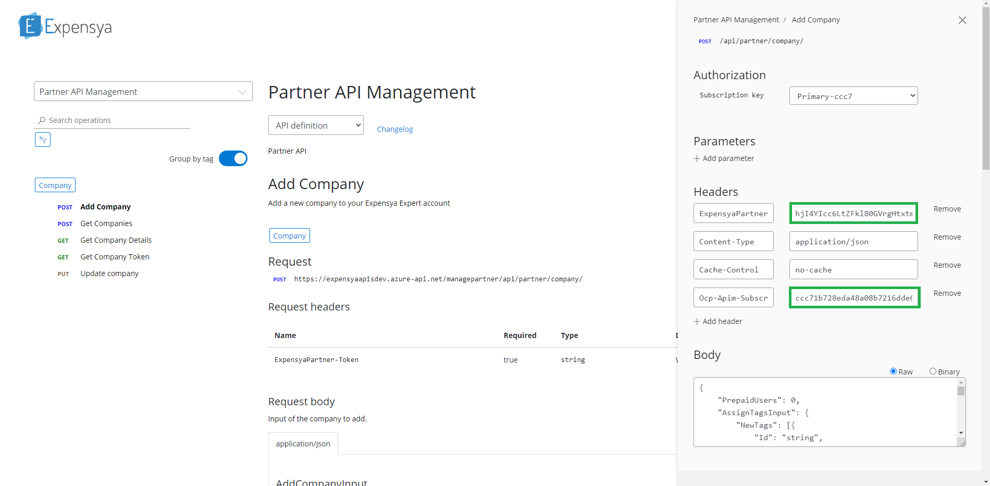Remove the Cache-Control header

(947, 265)
